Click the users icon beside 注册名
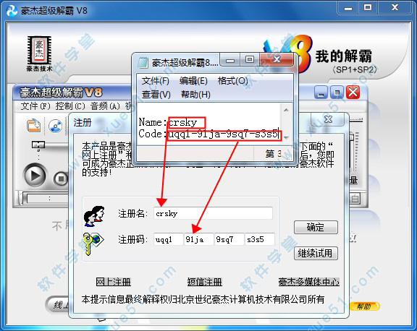This screenshot has height=331, width=417. [94, 216]
